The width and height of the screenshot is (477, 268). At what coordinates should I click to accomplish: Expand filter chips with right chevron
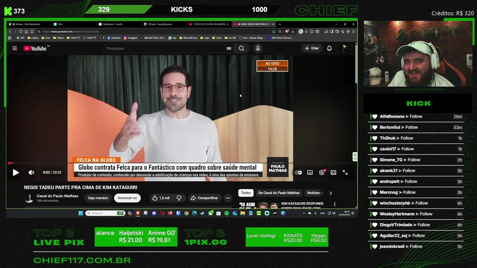click(x=331, y=193)
